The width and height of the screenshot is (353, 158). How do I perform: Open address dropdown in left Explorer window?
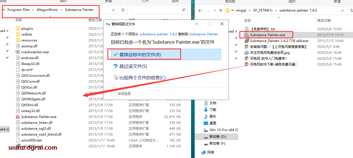pyautogui.click(x=114, y=10)
